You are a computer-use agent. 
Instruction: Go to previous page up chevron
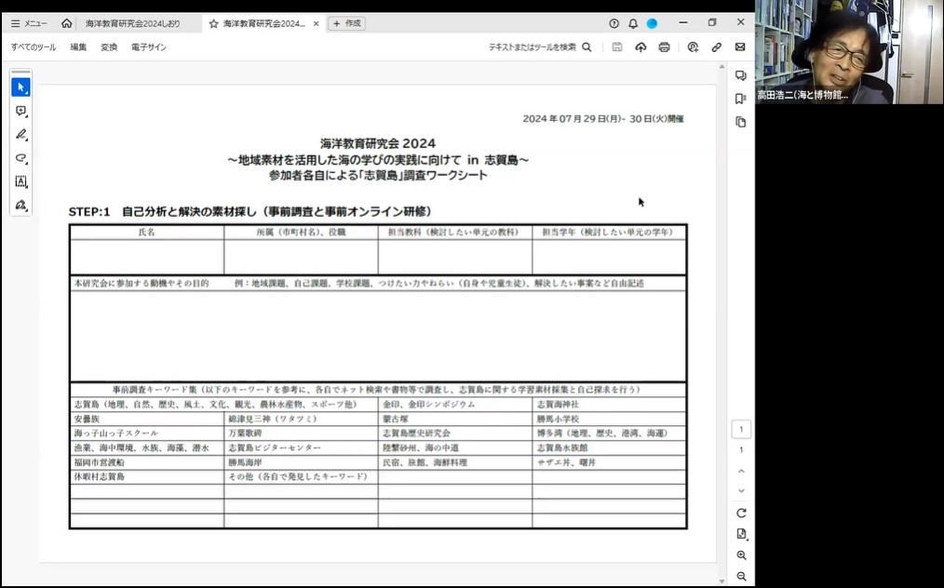point(741,472)
